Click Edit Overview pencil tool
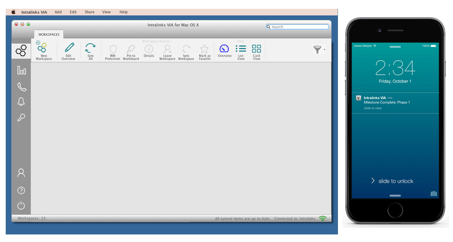This screenshot has width=453, height=242. 69,51
